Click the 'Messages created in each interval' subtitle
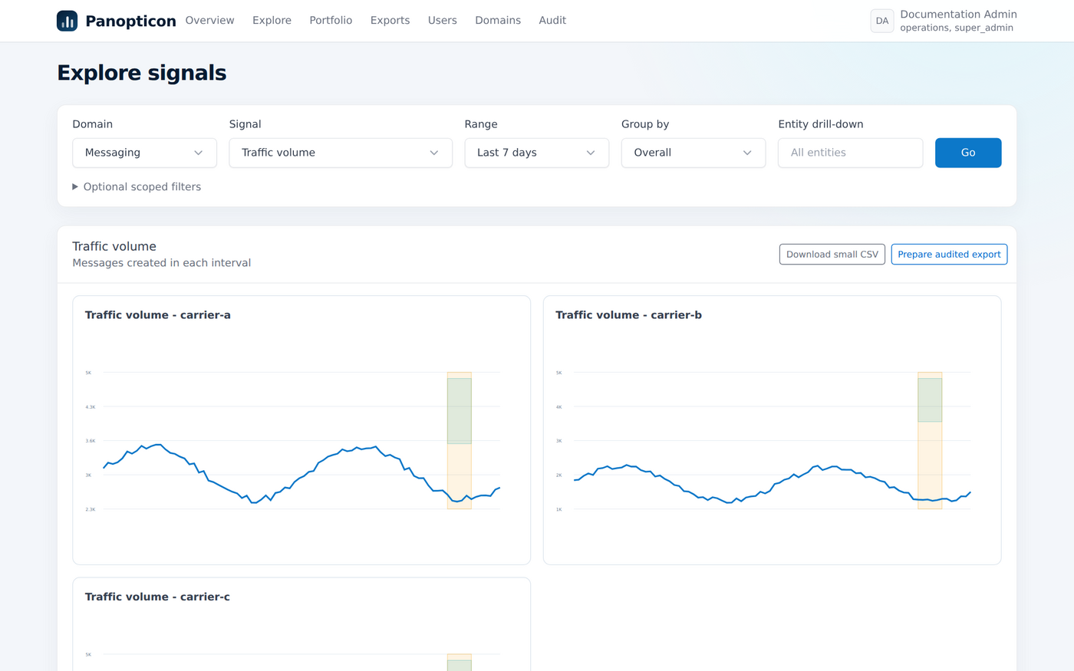 point(162,263)
